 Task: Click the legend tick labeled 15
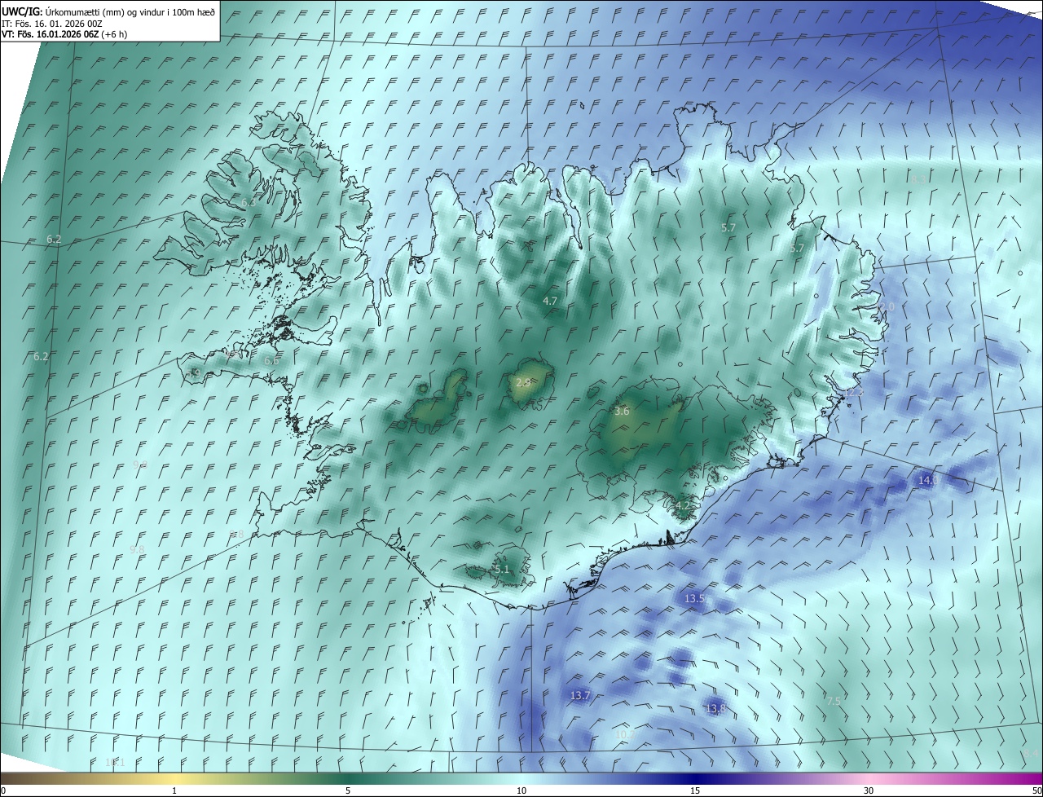click(695, 790)
